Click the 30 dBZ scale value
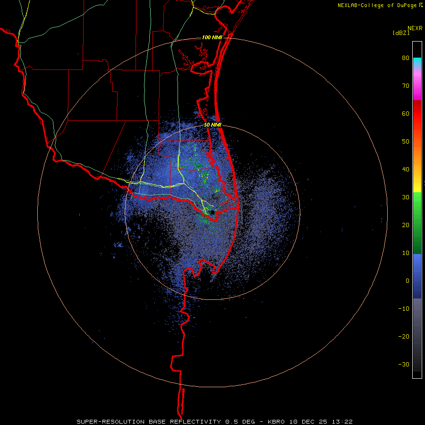Image resolution: width=425 pixels, height=425 pixels. 406,197
